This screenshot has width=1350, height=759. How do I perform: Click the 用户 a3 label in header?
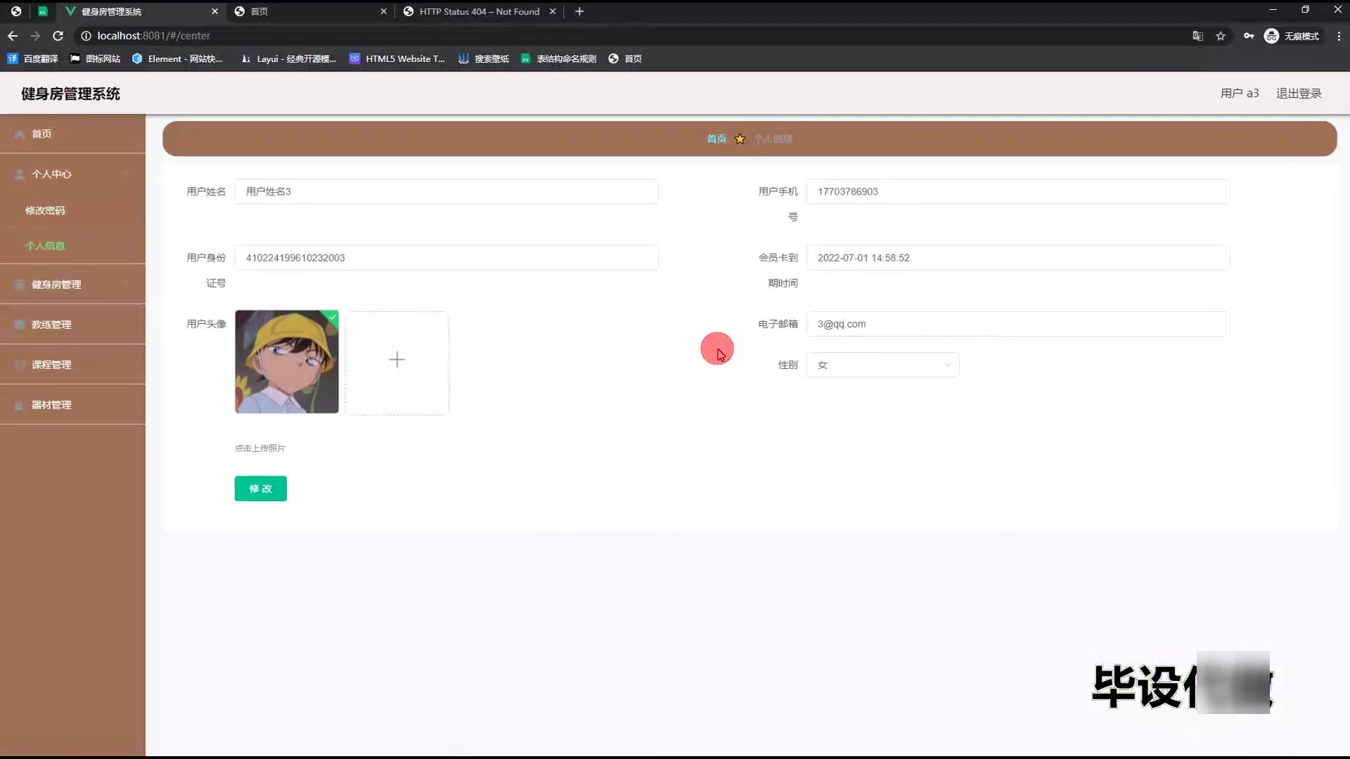1240,93
